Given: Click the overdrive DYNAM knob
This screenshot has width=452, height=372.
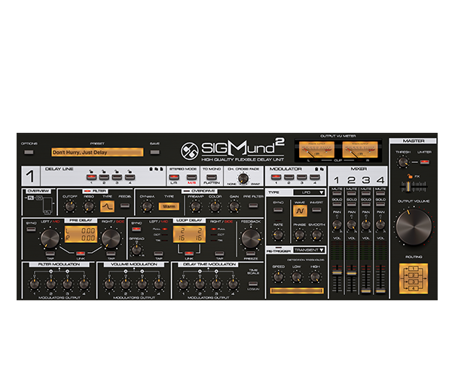Looking at the screenshot, I should 147,206.
